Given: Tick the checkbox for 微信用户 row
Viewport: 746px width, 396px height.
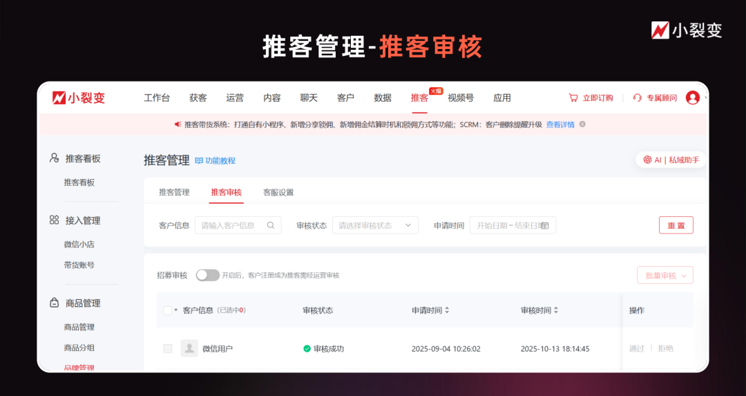Looking at the screenshot, I should pos(168,348).
